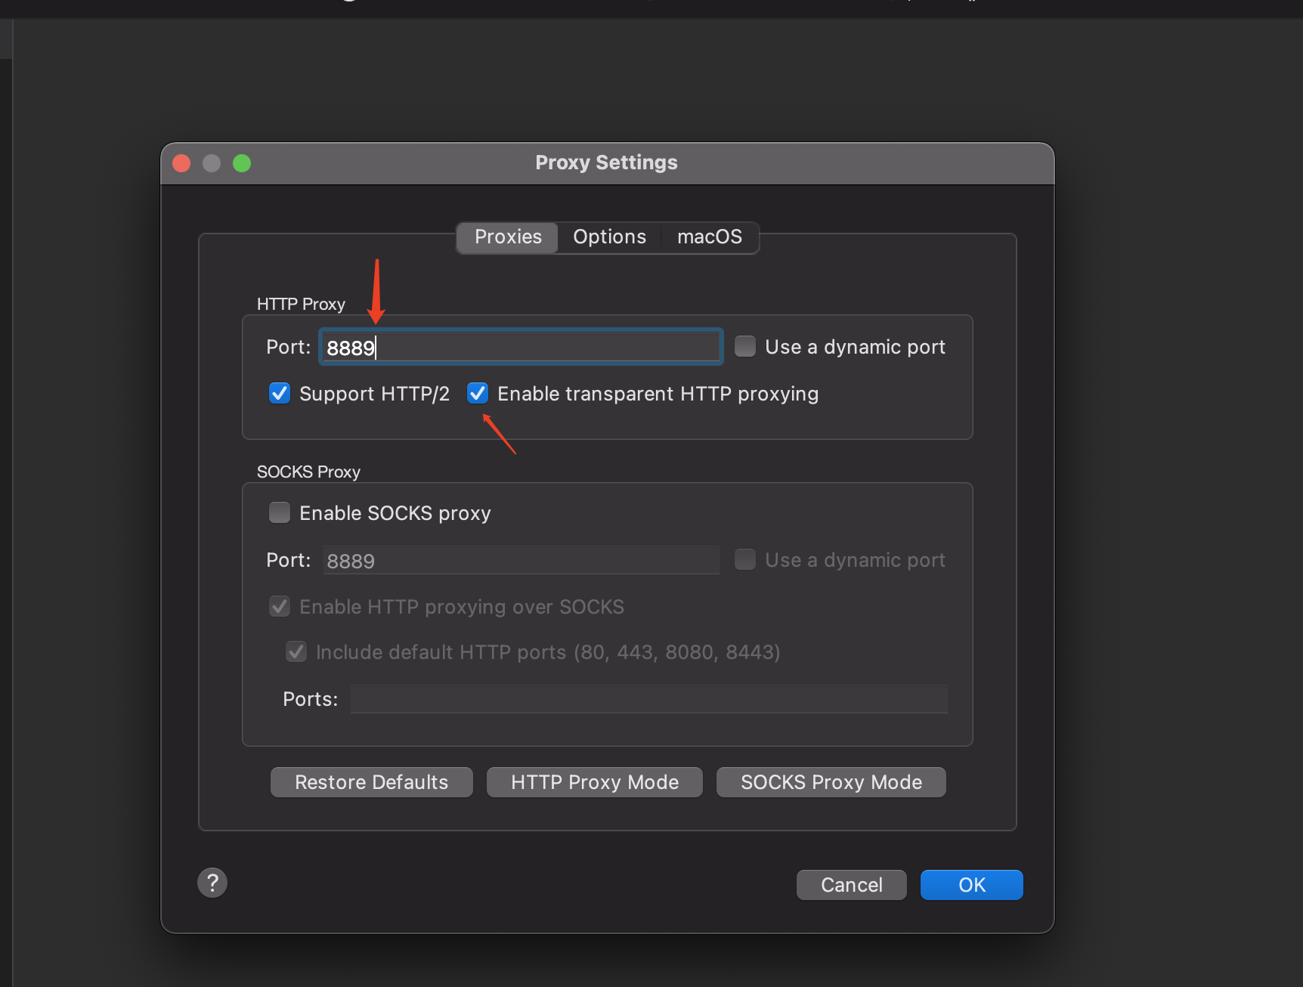
Task: Switch to the Options tab
Action: coord(609,237)
